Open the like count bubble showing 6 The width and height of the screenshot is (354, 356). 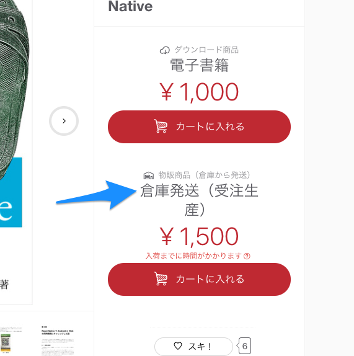coord(244,346)
